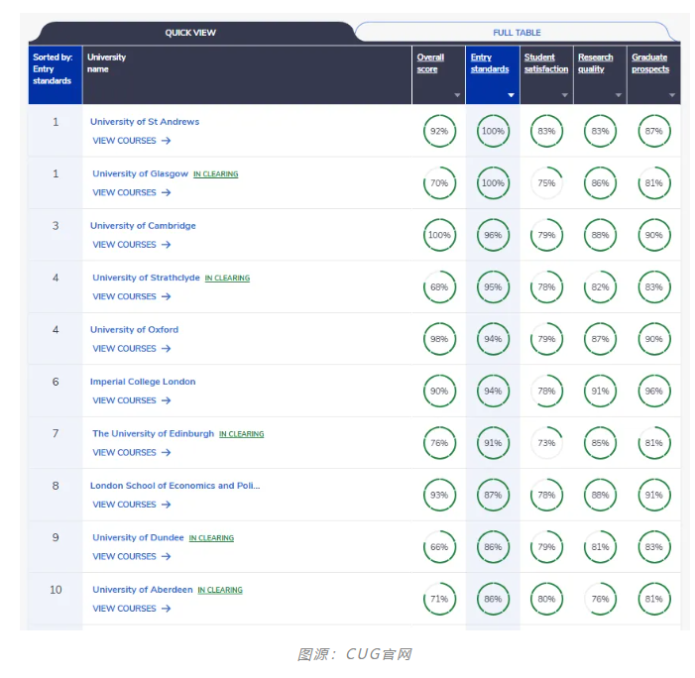Open University of St Andrews link

click(x=145, y=121)
